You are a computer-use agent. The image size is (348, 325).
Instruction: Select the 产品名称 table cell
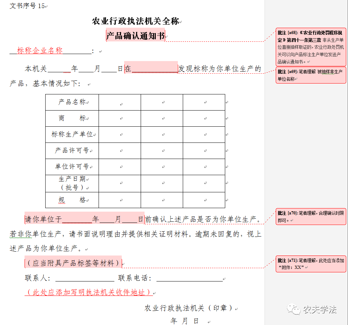tap(72, 102)
